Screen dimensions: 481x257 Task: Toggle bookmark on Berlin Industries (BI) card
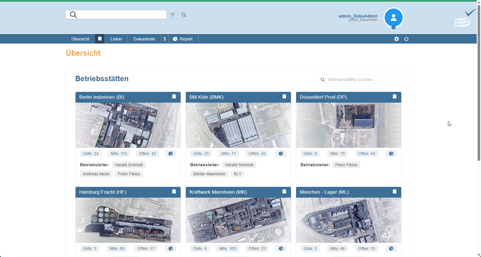coord(174,97)
